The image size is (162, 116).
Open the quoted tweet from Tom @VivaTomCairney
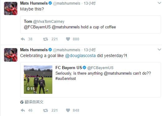coord(90,24)
